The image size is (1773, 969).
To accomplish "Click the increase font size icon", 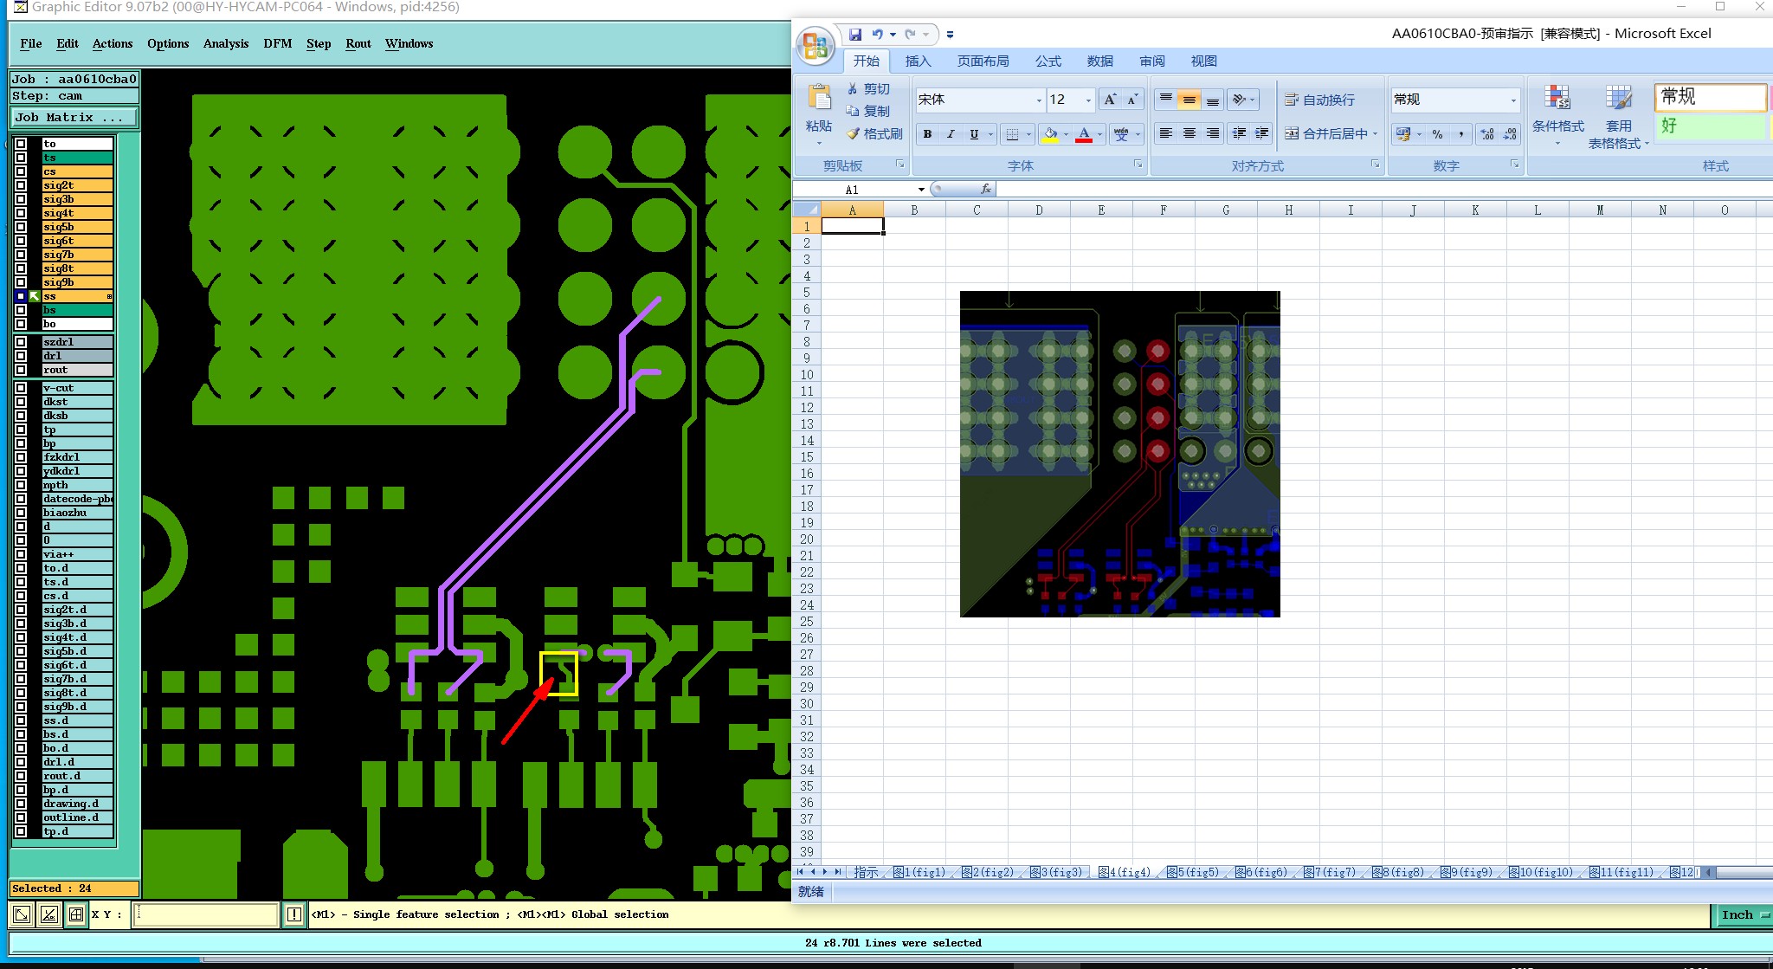I will [1110, 100].
